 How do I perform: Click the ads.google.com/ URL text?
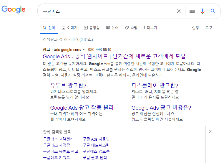68,50
